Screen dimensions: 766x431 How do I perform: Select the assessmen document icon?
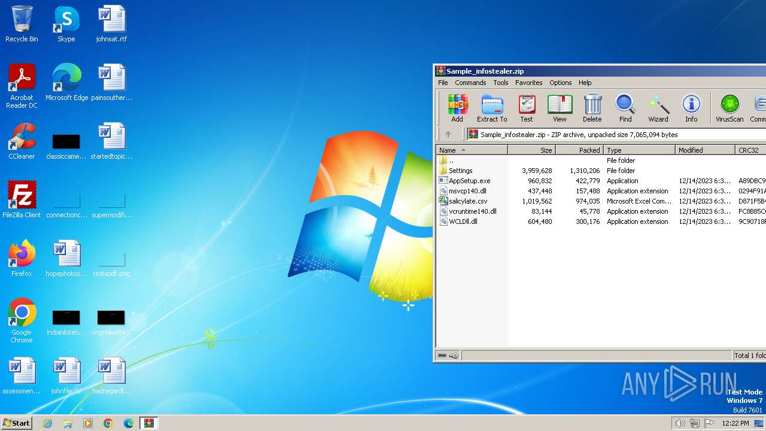(x=22, y=376)
